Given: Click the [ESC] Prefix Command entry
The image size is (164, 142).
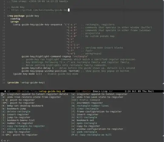Looking at the screenshot, I should click(86, 100).
